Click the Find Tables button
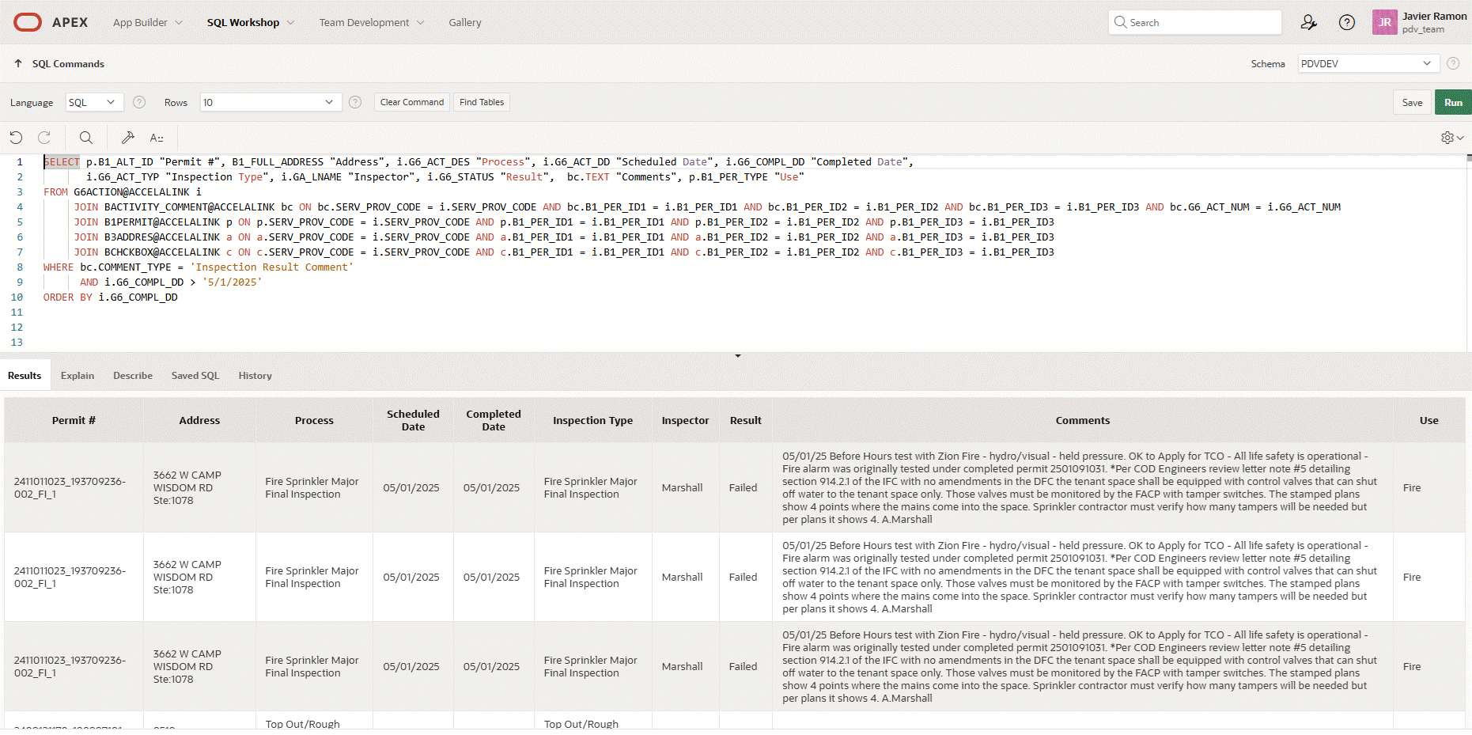This screenshot has width=1472, height=735. pyautogui.click(x=481, y=102)
